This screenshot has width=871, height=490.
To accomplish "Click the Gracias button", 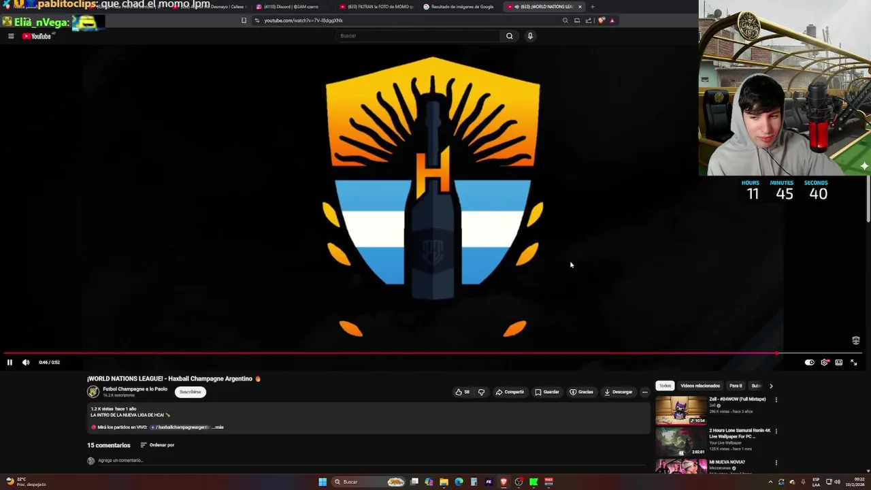I will pyautogui.click(x=582, y=392).
